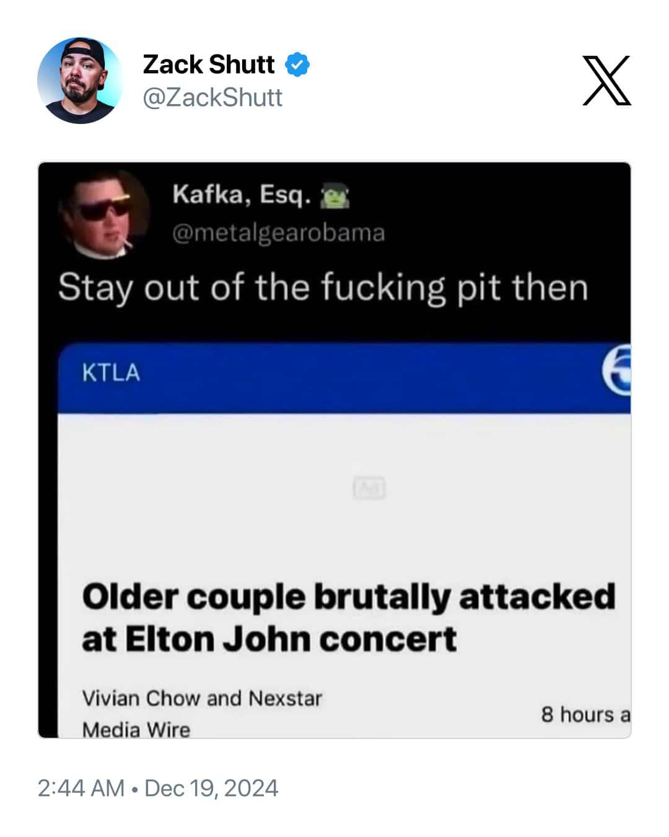
Task: Open Zack Shutt's profile picture
Action: (81, 81)
